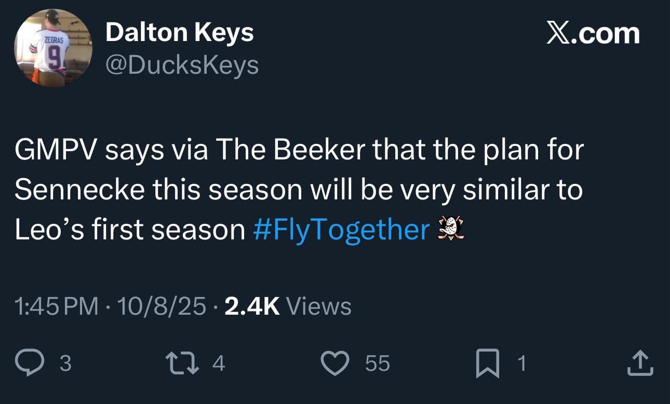The image size is (670, 404).
Task: Select the 2.4K Views label
Action: point(287,307)
